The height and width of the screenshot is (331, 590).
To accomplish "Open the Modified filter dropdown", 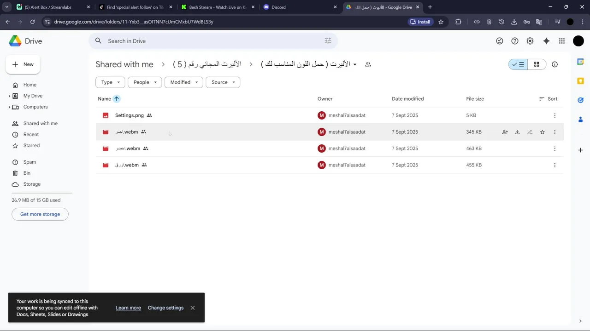I will point(183,82).
